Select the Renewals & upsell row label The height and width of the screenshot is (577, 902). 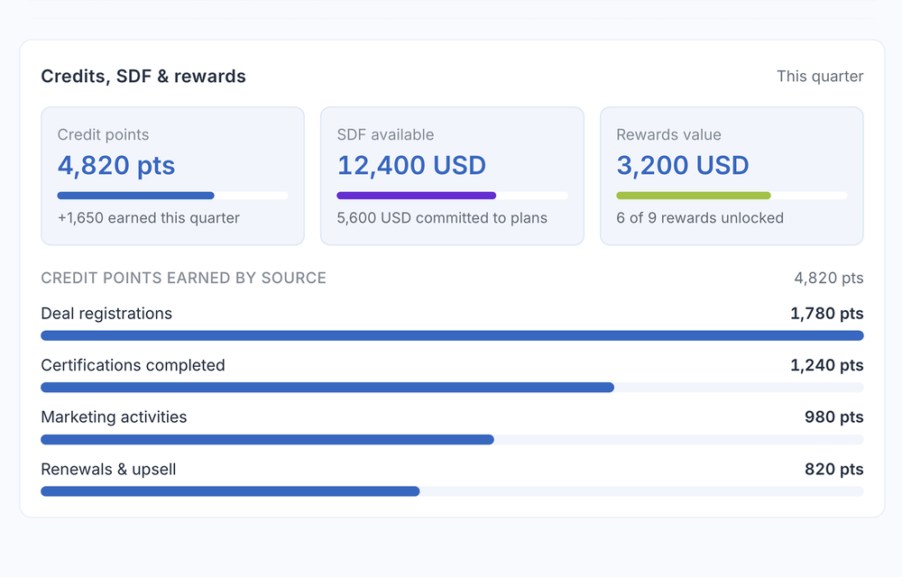pos(108,469)
